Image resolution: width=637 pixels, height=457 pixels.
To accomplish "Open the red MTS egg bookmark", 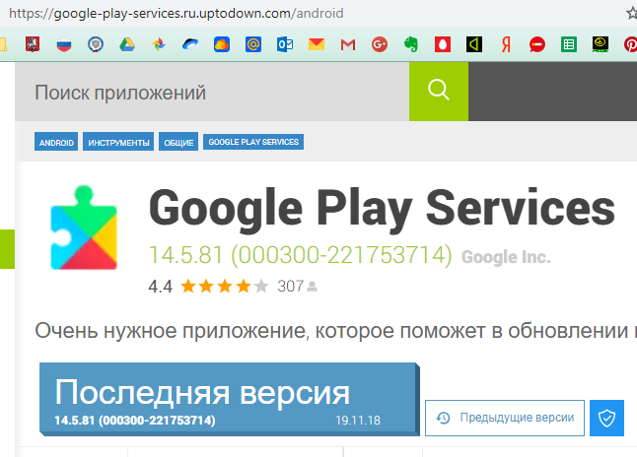I will click(443, 44).
